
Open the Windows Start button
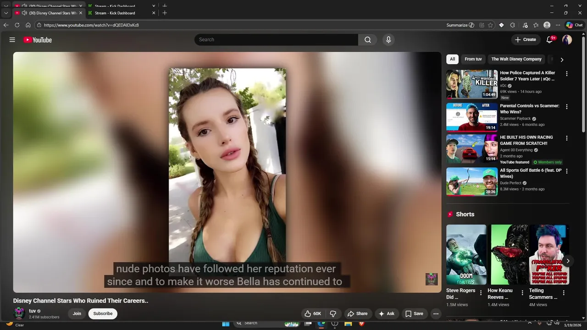(226, 323)
